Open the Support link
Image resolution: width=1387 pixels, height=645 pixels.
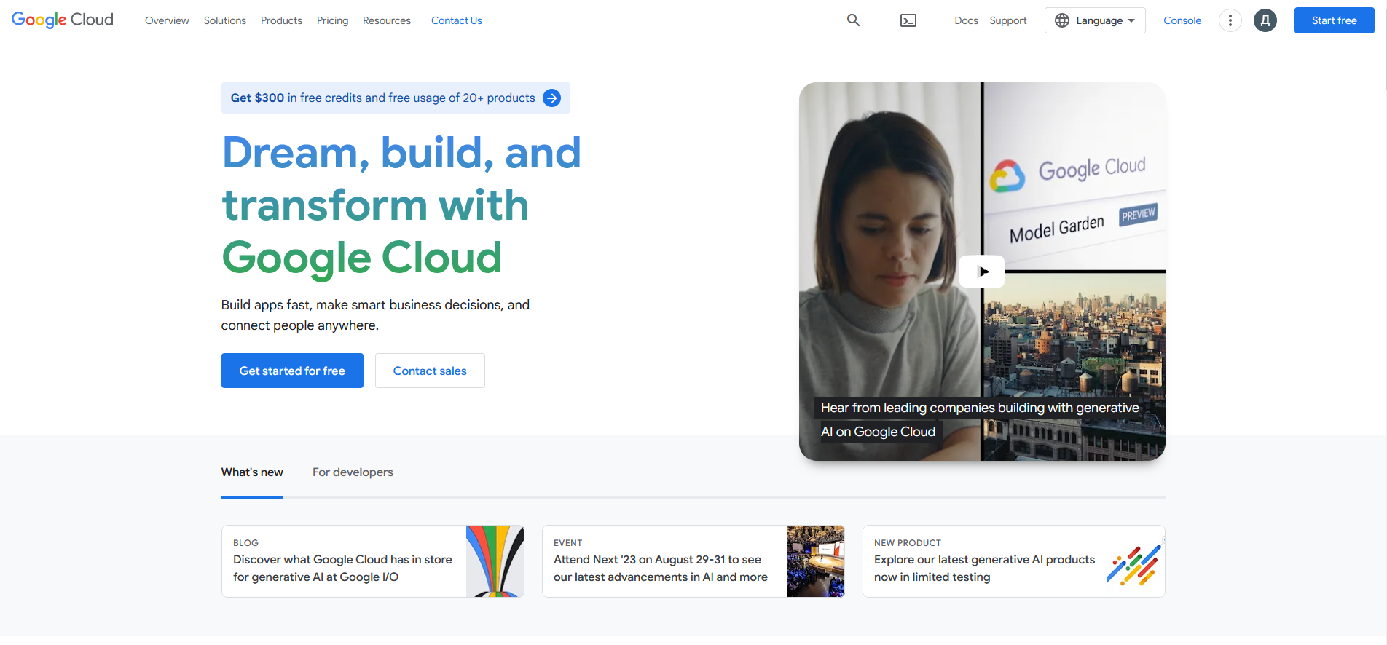click(x=1008, y=20)
